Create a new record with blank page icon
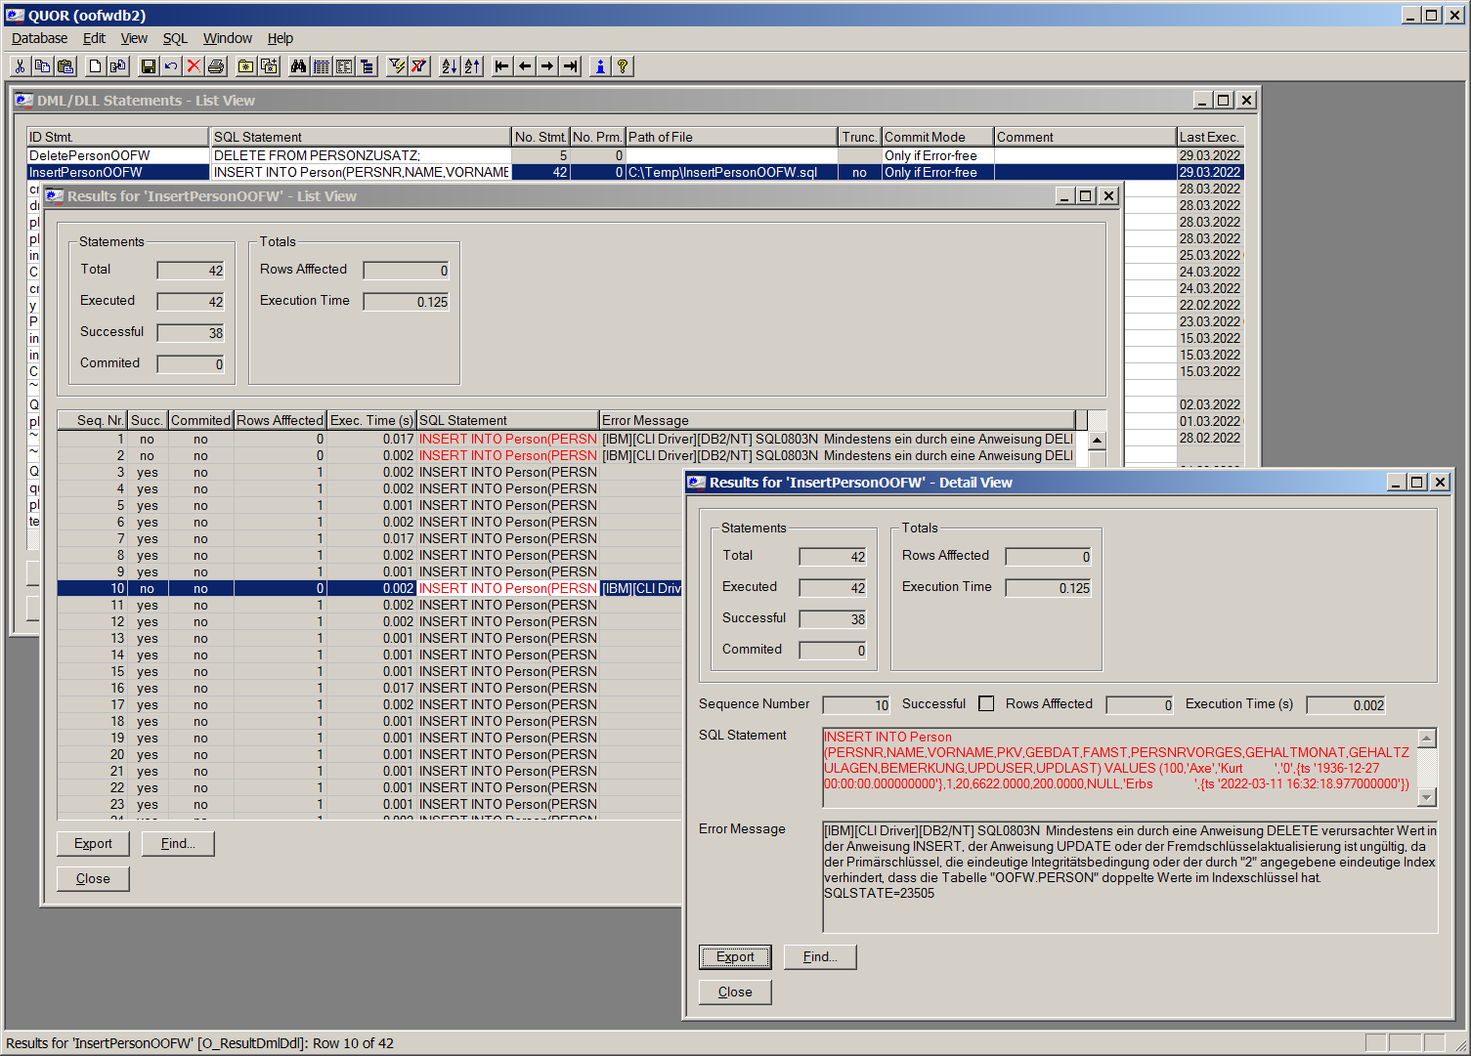 pos(95,66)
